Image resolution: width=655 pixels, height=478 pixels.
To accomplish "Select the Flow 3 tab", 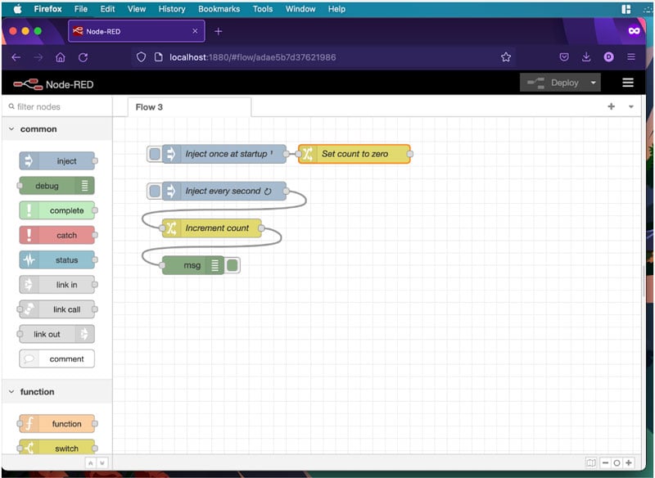I will pos(150,107).
